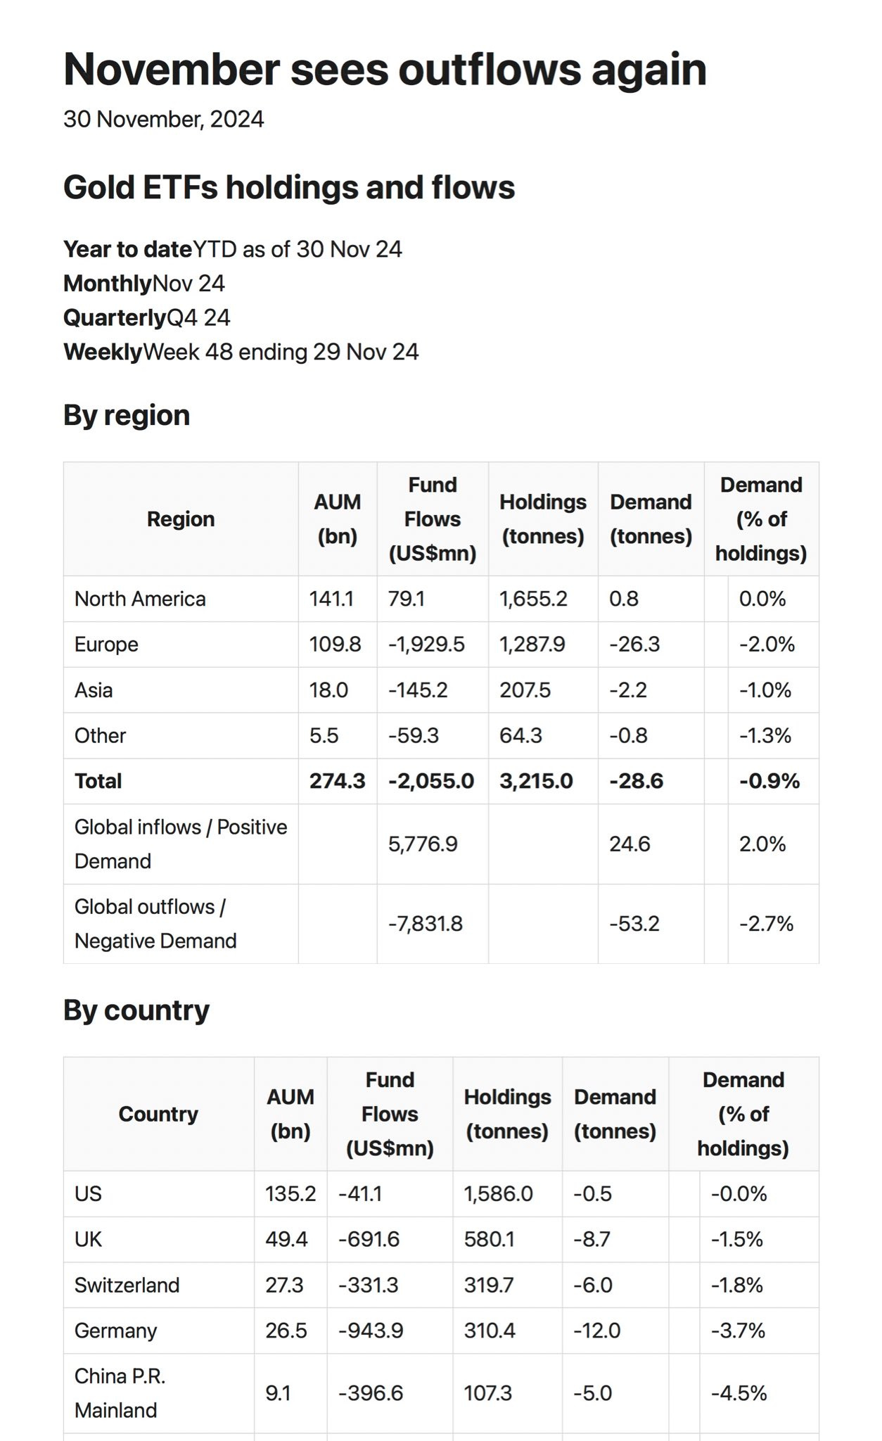Sort region table by AUM (bn) header
This screenshot has width=882, height=1441.
coord(337,519)
